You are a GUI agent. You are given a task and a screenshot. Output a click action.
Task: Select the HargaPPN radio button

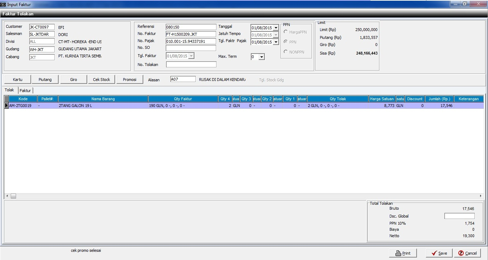[286, 32]
